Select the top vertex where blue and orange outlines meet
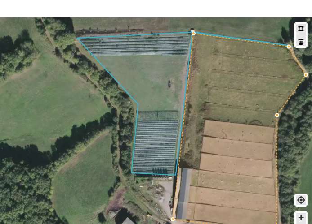The height and width of the screenshot is (224, 312). tap(193, 34)
